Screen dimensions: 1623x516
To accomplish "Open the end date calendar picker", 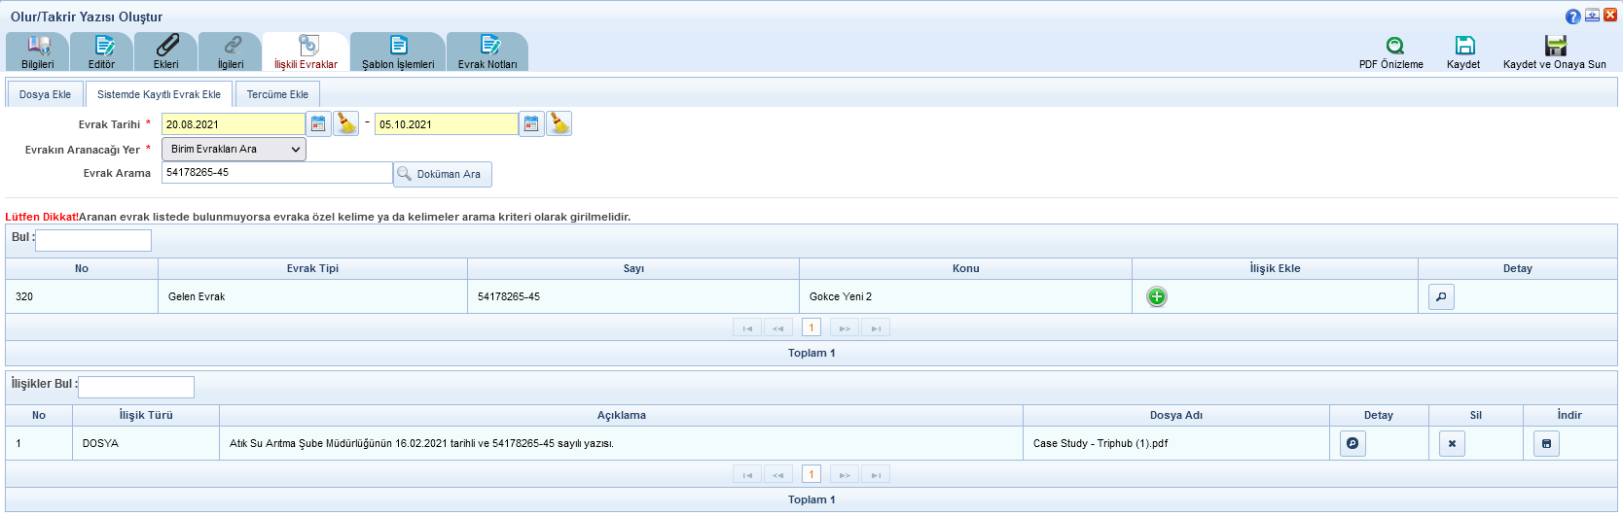I will pos(531,124).
